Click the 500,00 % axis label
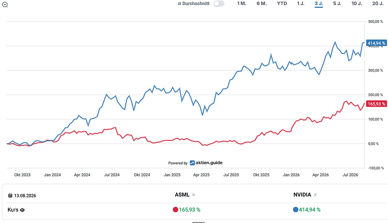This screenshot has width=388, height=223. pos(375,22)
